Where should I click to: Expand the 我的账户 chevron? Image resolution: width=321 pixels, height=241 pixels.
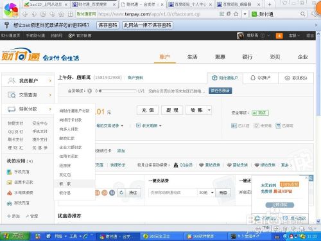(x=50, y=81)
